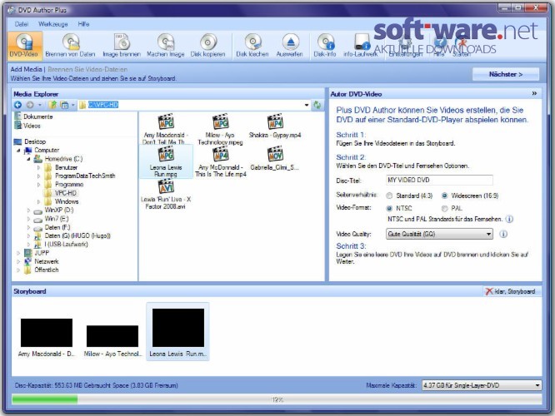This screenshot has height=416, width=555.
Task: Open the Datei menu
Action: point(22,24)
